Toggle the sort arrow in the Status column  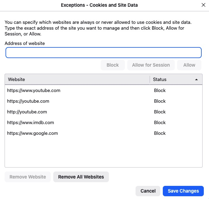pos(196,79)
